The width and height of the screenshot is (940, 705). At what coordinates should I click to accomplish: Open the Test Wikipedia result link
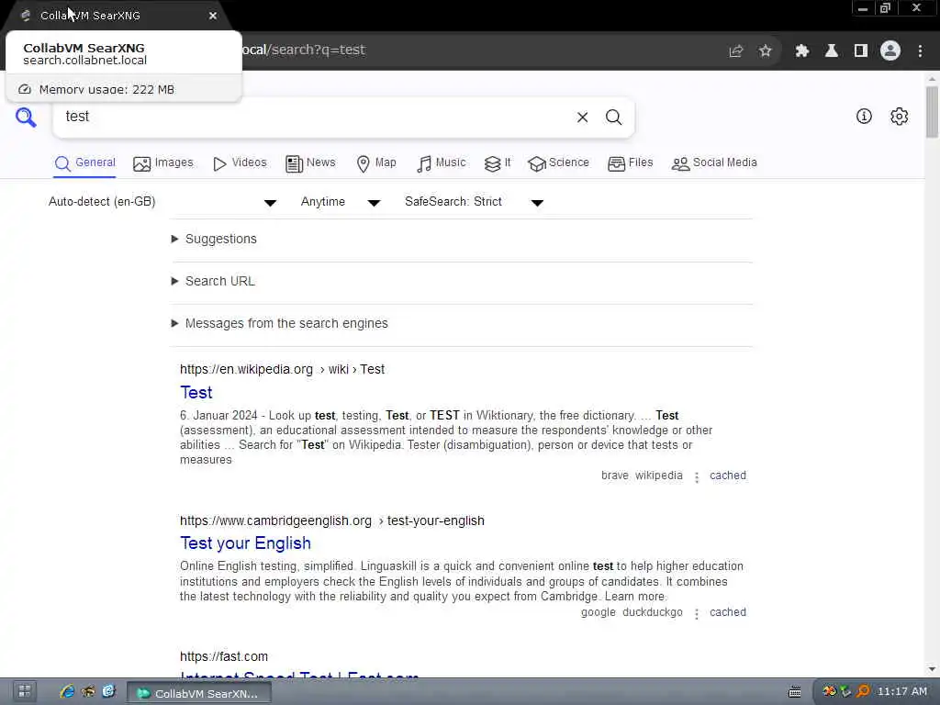click(x=196, y=393)
